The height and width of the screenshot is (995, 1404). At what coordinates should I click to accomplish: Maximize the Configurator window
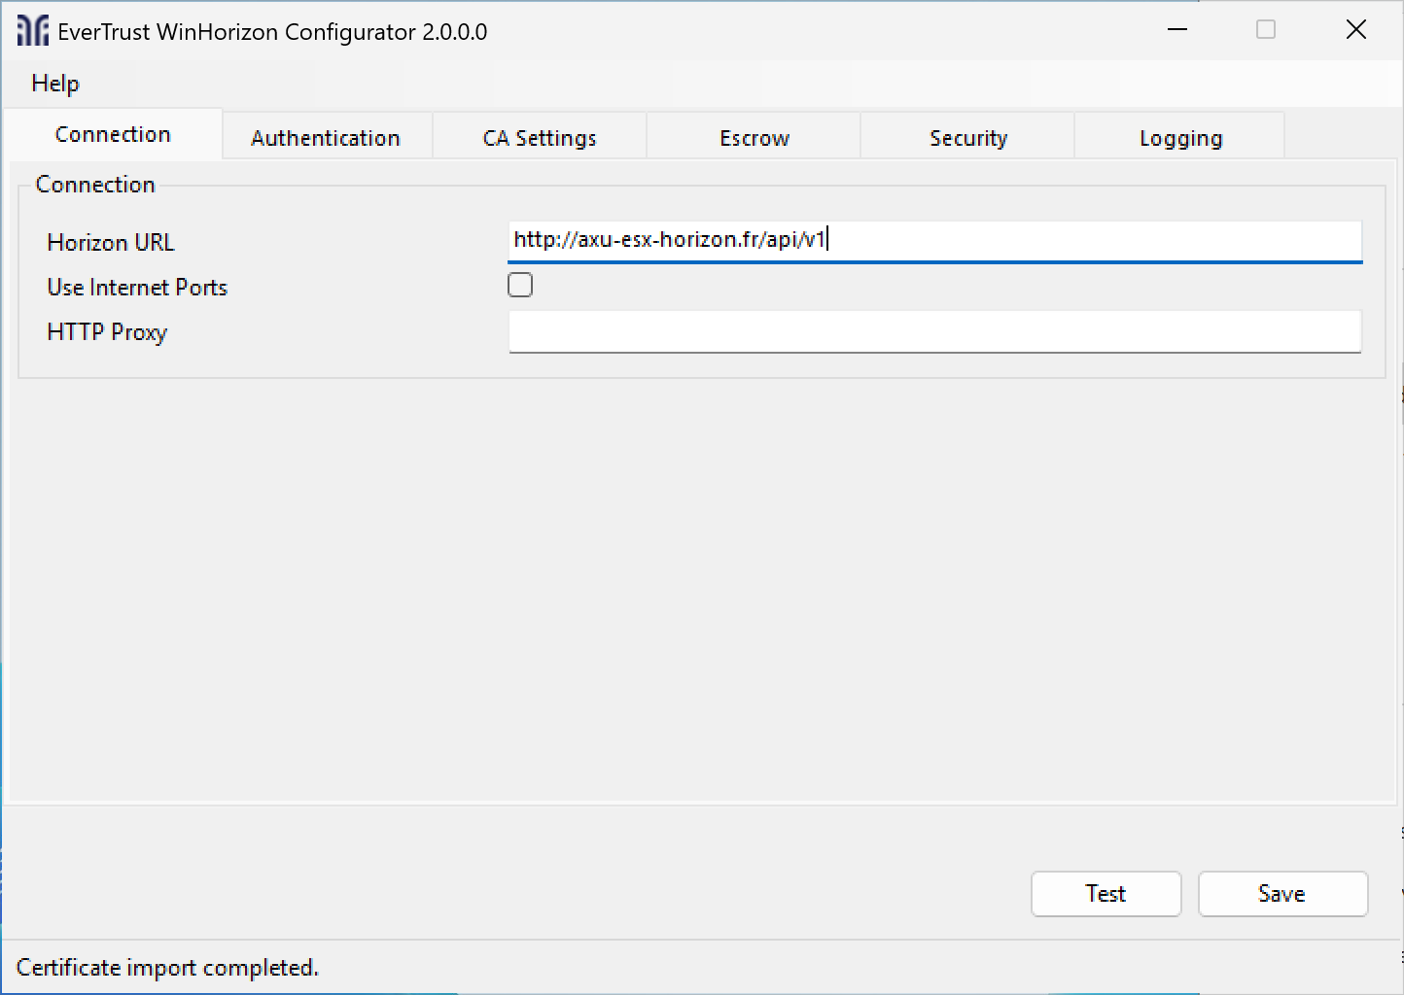(x=1265, y=30)
